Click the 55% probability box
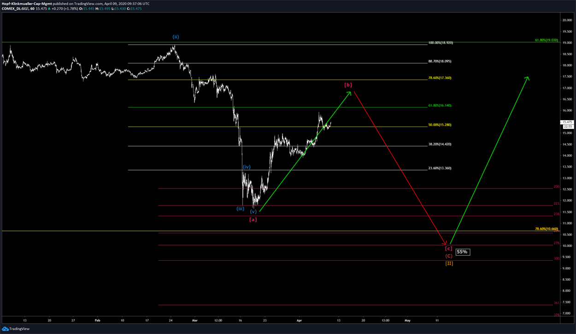This screenshot has height=334, width=576. (463, 252)
